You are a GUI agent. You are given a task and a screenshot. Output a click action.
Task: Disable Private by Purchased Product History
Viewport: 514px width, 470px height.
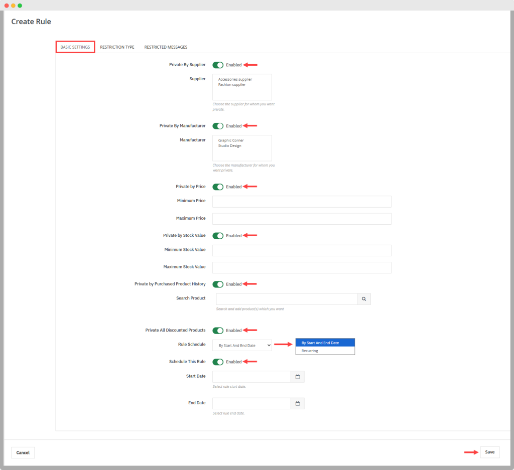pos(218,284)
